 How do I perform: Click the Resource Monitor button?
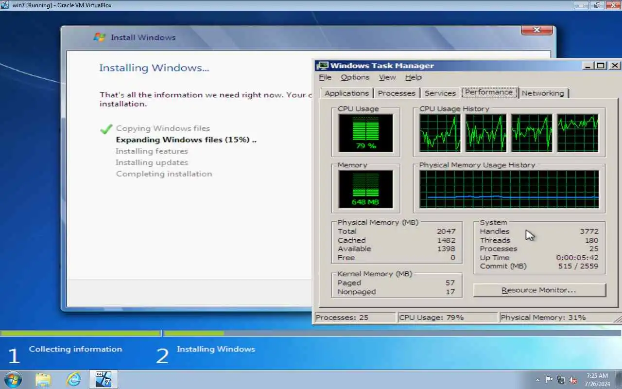tap(539, 290)
